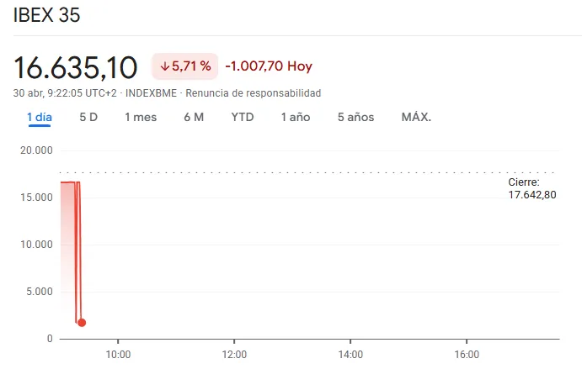The width and height of the screenshot is (582, 369).
Task: Show the 6 M chart range
Action: click(x=194, y=117)
